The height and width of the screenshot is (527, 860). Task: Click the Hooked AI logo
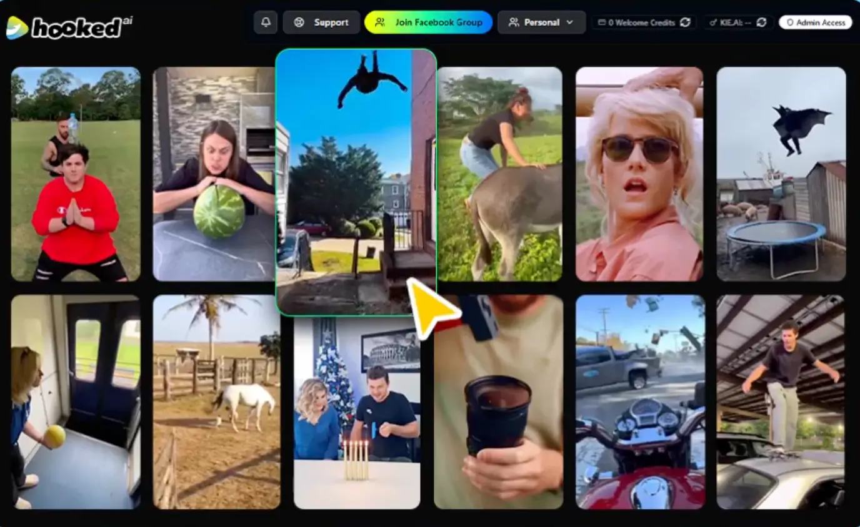pyautogui.click(x=69, y=27)
